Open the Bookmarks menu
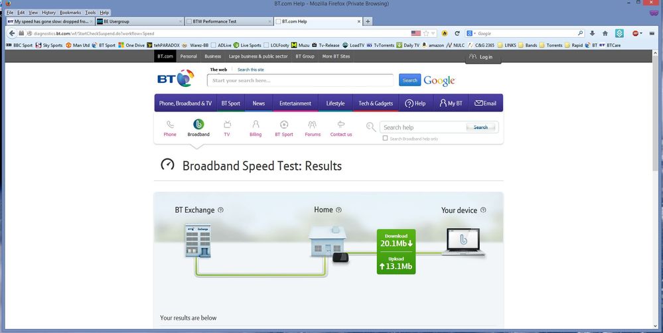 70,13
